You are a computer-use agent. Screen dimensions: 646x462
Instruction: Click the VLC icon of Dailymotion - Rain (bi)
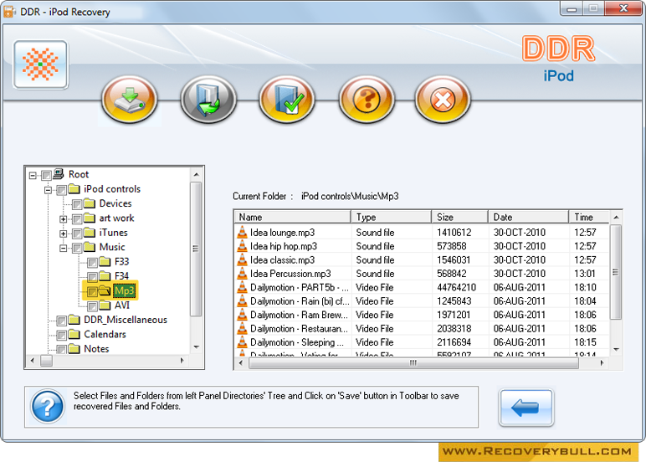coord(243,301)
